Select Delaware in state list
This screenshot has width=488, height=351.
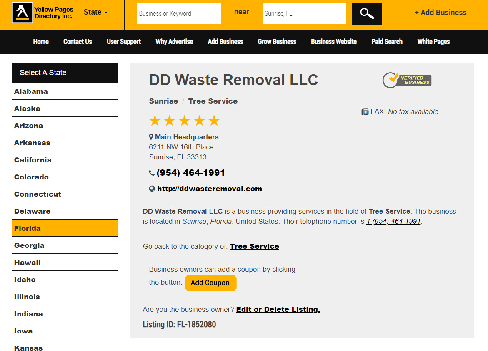pos(65,211)
